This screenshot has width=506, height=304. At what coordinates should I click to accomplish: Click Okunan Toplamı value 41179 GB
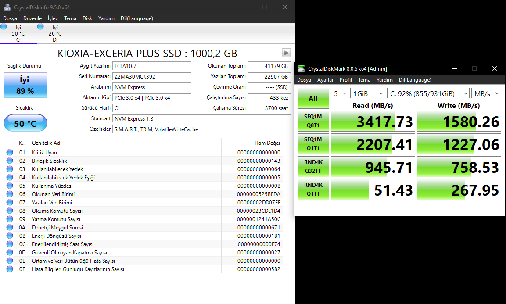(x=269, y=66)
